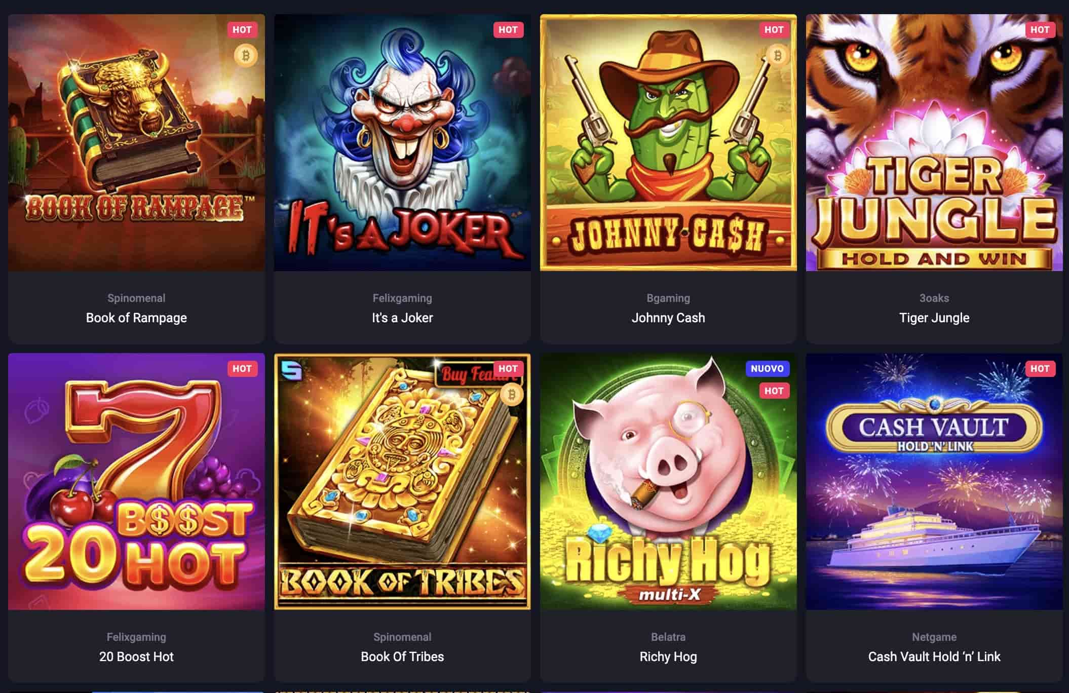Click the HOT badge on It's a Joker
The height and width of the screenshot is (693, 1069).
coord(508,30)
